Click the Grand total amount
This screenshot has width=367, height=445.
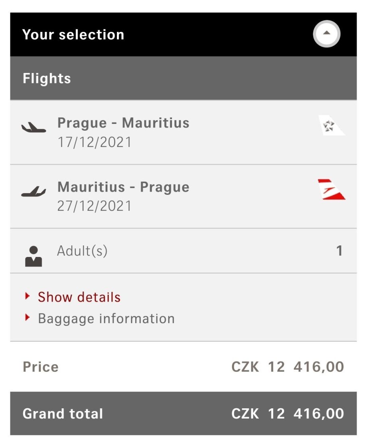(x=287, y=414)
